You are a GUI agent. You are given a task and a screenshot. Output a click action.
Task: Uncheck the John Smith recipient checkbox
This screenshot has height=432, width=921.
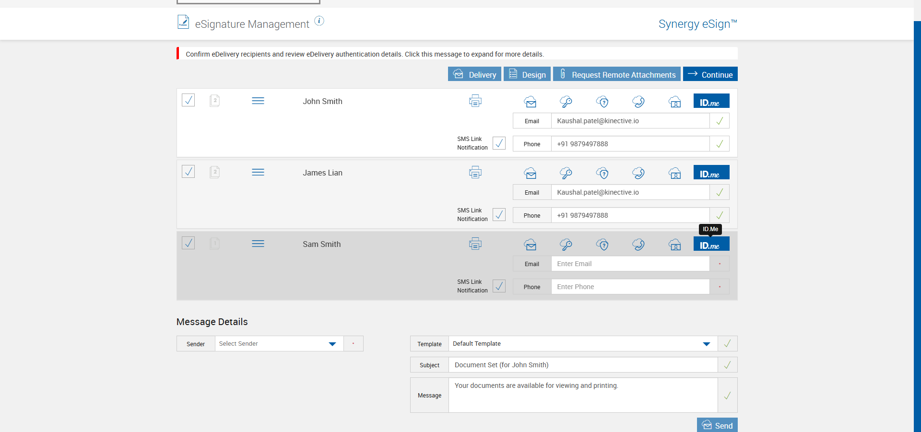189,100
